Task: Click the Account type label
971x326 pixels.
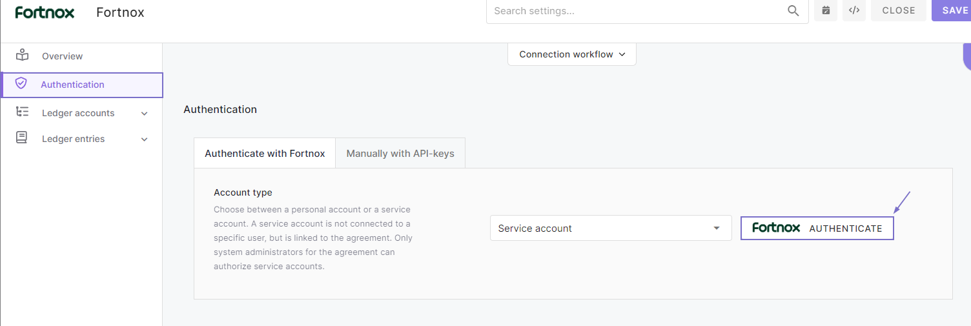Action: tap(243, 192)
